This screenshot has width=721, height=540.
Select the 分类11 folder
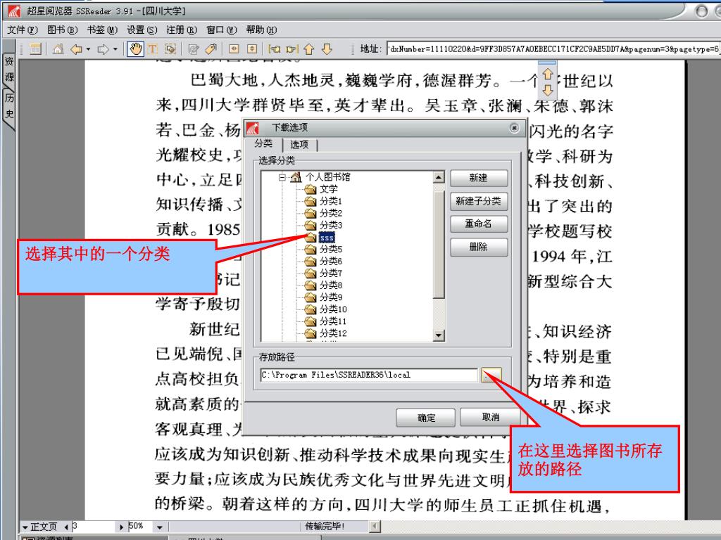point(333,321)
